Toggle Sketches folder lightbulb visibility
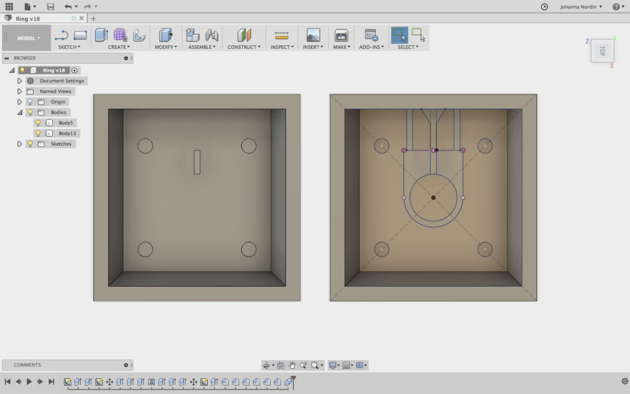Image resolution: width=630 pixels, height=394 pixels. coord(30,144)
